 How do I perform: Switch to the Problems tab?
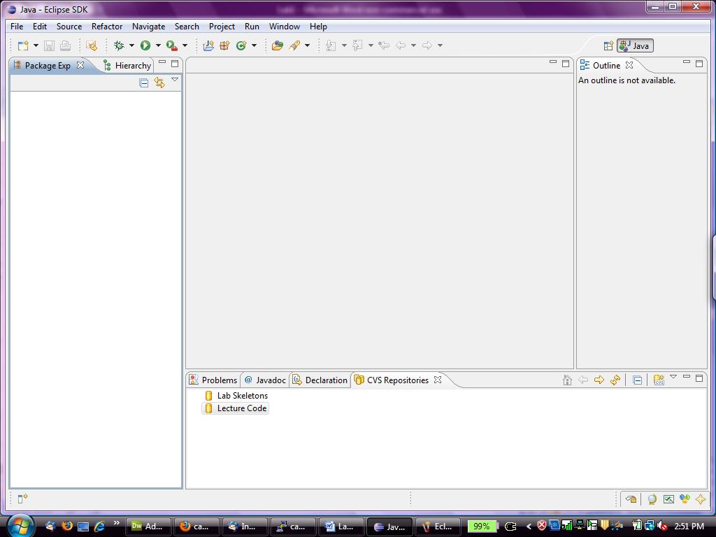pos(213,380)
